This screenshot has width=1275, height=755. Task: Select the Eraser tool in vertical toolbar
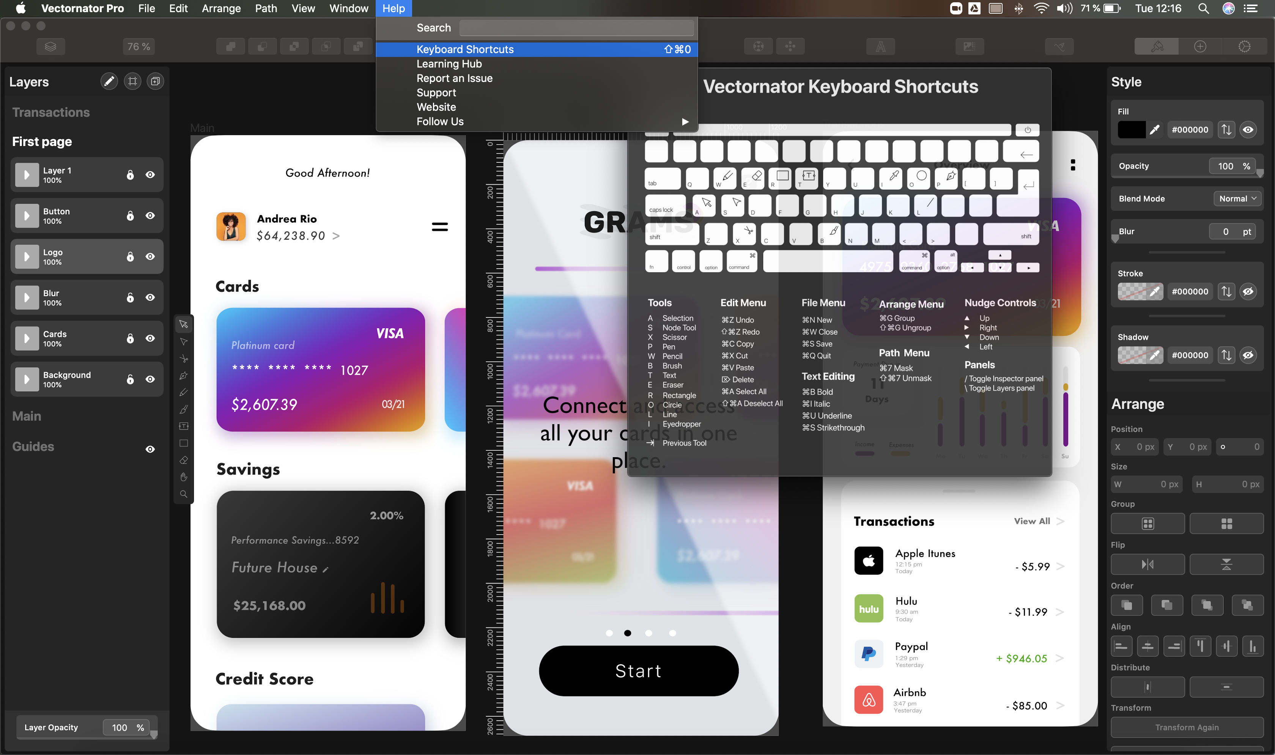[184, 460]
